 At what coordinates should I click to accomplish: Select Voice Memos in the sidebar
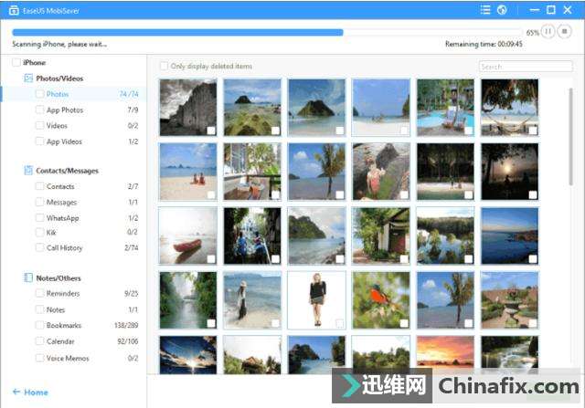[x=67, y=357]
